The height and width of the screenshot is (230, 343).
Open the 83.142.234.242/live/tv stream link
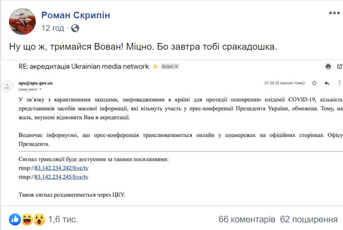coord(61,168)
